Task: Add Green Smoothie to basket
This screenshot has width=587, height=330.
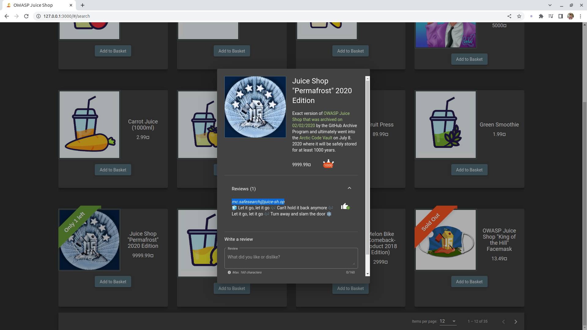Action: tap(469, 170)
